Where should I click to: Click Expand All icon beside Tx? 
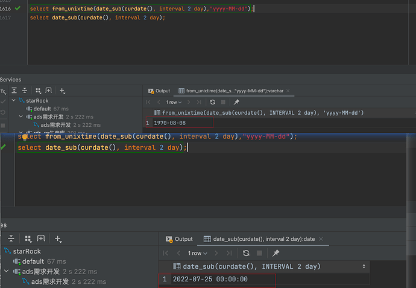[14, 91]
